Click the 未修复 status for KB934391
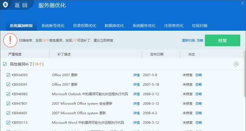This screenshot has height=131, width=246. 188,84
